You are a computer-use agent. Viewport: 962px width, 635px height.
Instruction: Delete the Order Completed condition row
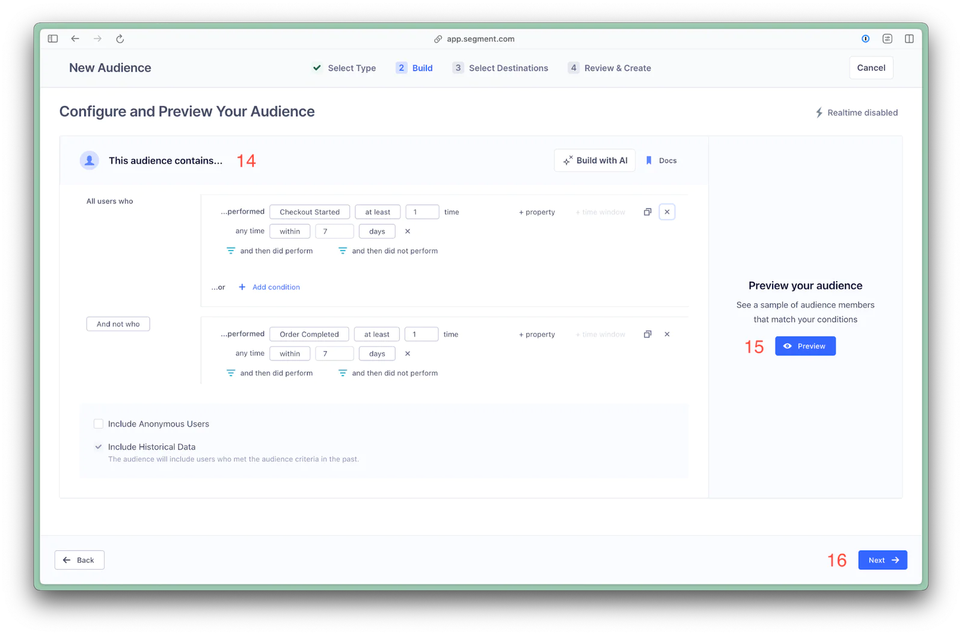pyautogui.click(x=667, y=335)
